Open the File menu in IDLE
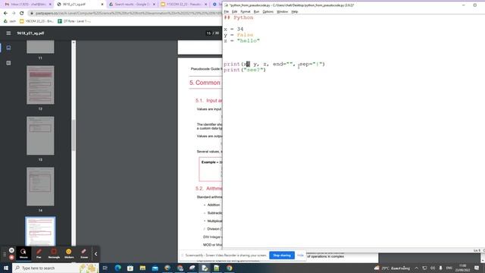This screenshot has width=485, height=273. pos(227,12)
